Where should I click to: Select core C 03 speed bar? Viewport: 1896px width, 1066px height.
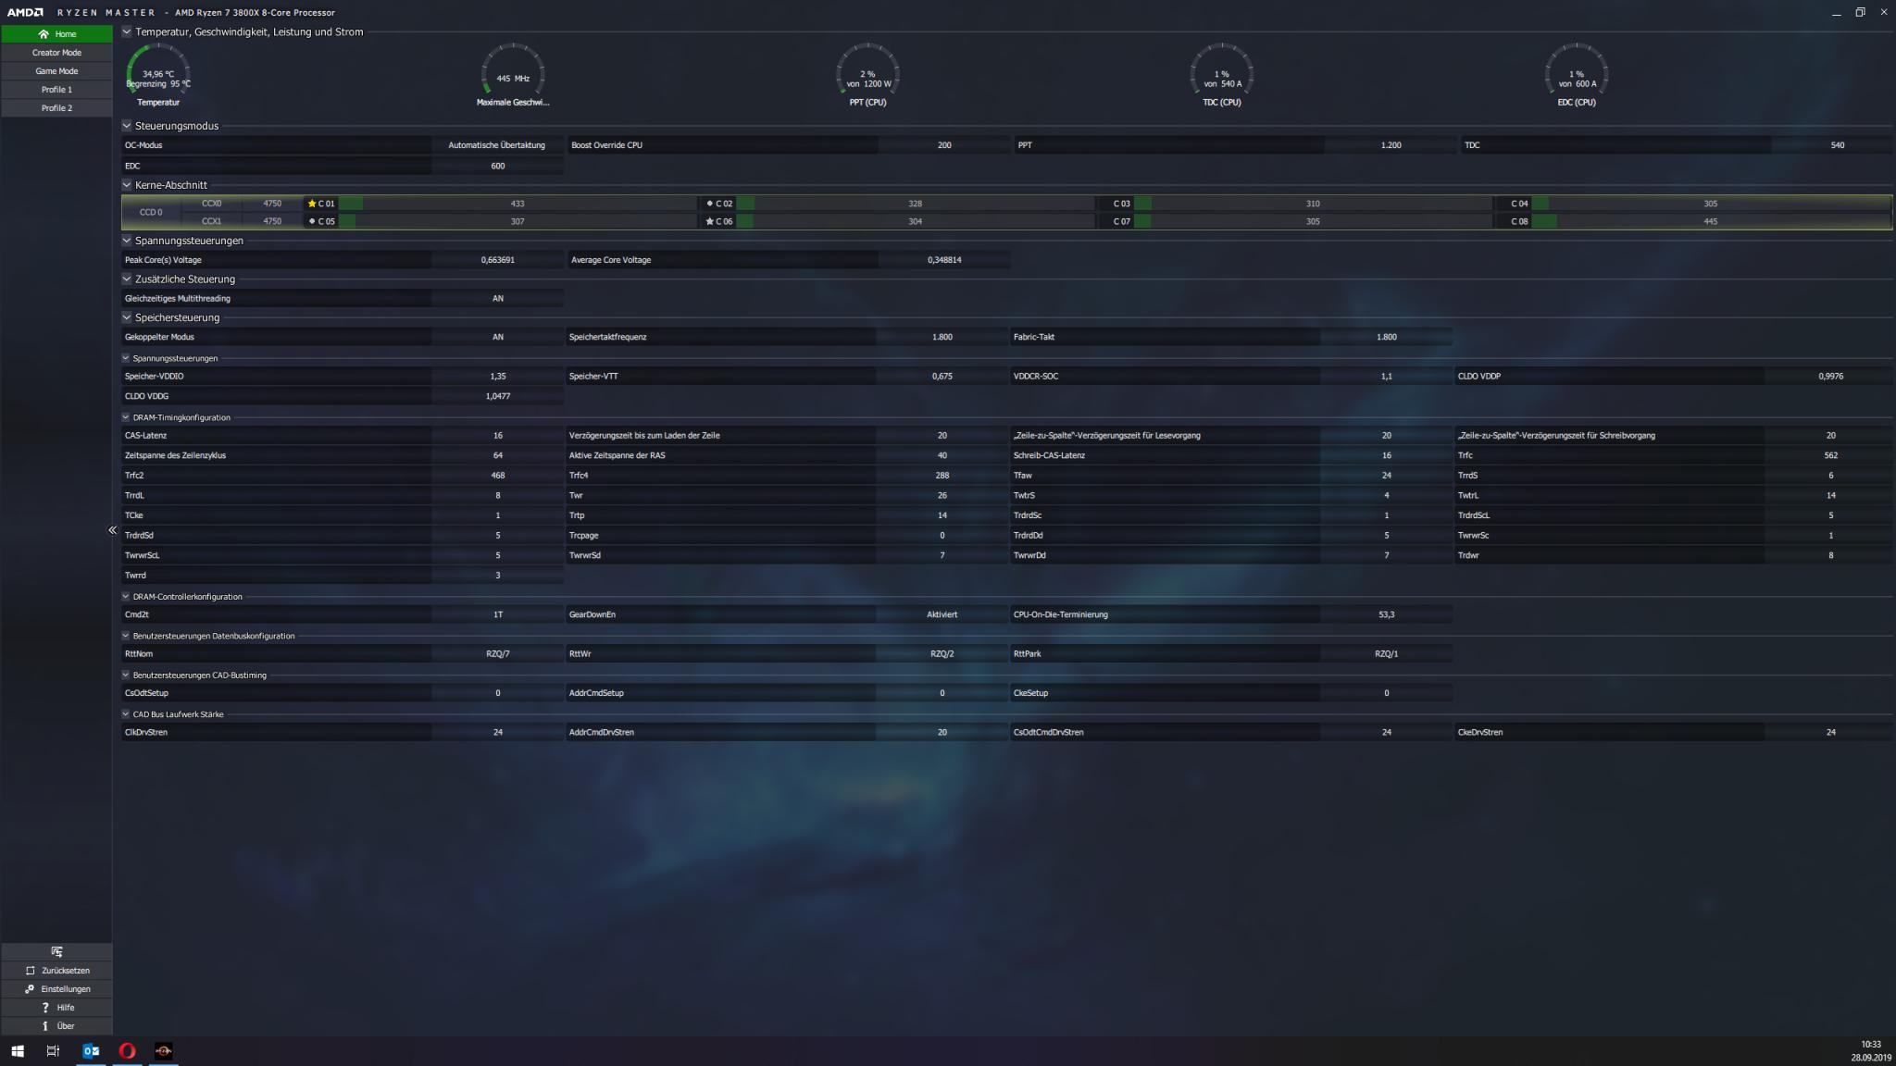click(x=1313, y=204)
